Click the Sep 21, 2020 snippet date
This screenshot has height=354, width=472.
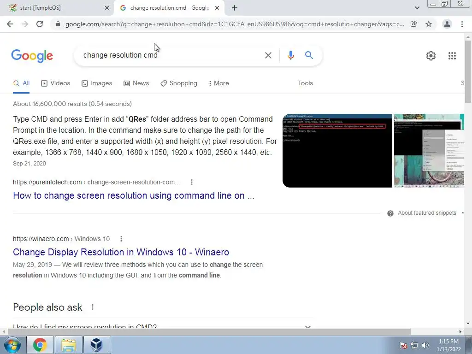[29, 164]
